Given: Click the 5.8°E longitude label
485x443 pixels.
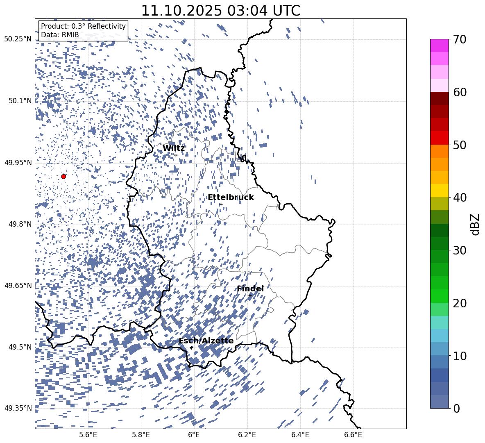Looking at the screenshot, I should pyautogui.click(x=141, y=435).
